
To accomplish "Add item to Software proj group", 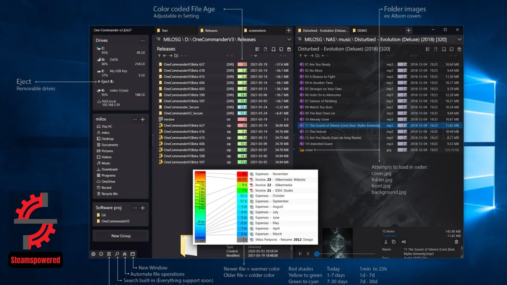I will 143,208.
